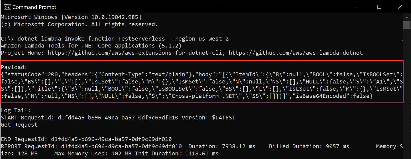The image size is (411, 159).
Task: Click the Command Prompt title text
Action: coord(34,7)
